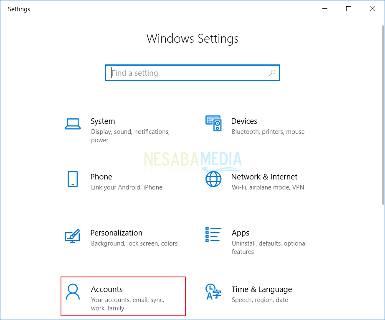Focus the Find a setting field
Screen dimensions: 385x320
click(x=192, y=73)
